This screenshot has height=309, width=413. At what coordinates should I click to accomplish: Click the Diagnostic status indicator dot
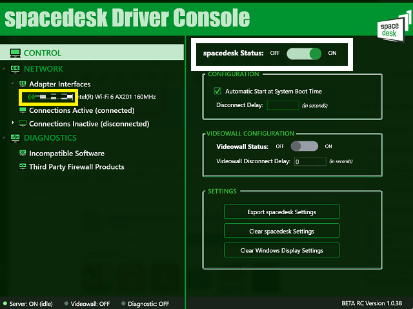pyautogui.click(x=123, y=303)
